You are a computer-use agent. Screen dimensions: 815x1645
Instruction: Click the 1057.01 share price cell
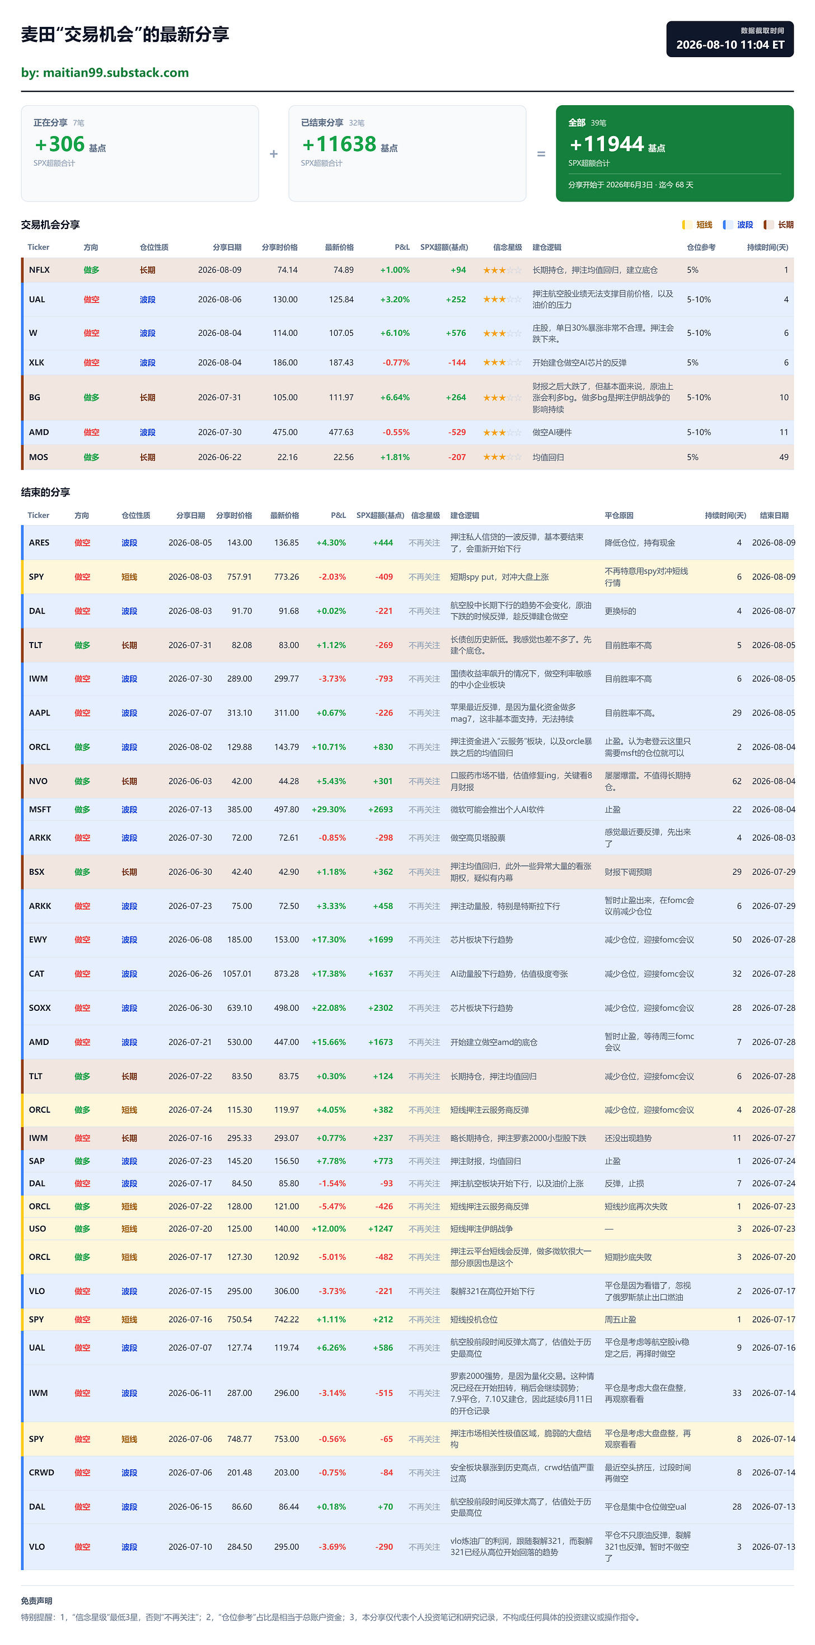[237, 974]
